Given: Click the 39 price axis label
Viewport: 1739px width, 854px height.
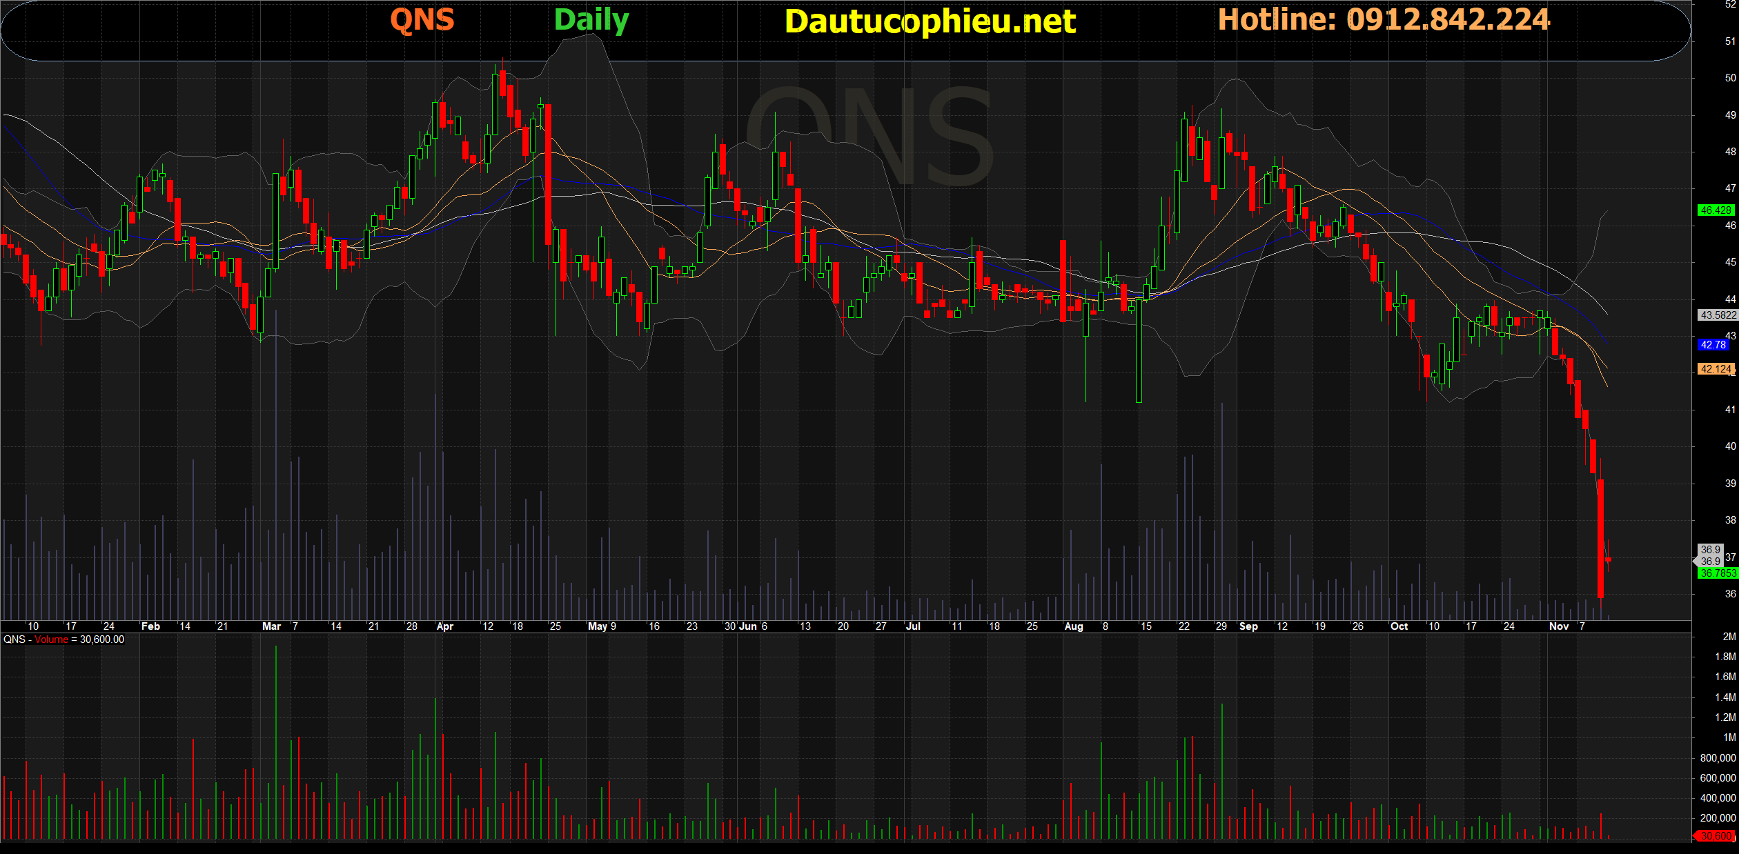Looking at the screenshot, I should (x=1730, y=484).
